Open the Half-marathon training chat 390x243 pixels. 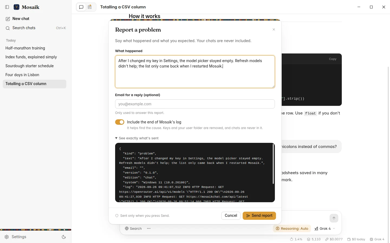(34, 48)
